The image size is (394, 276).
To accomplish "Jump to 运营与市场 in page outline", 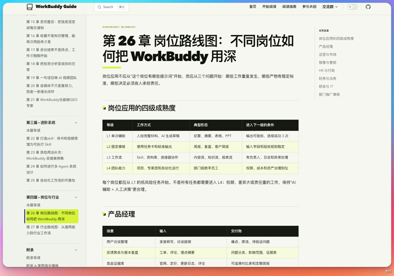I will pyautogui.click(x=328, y=55).
